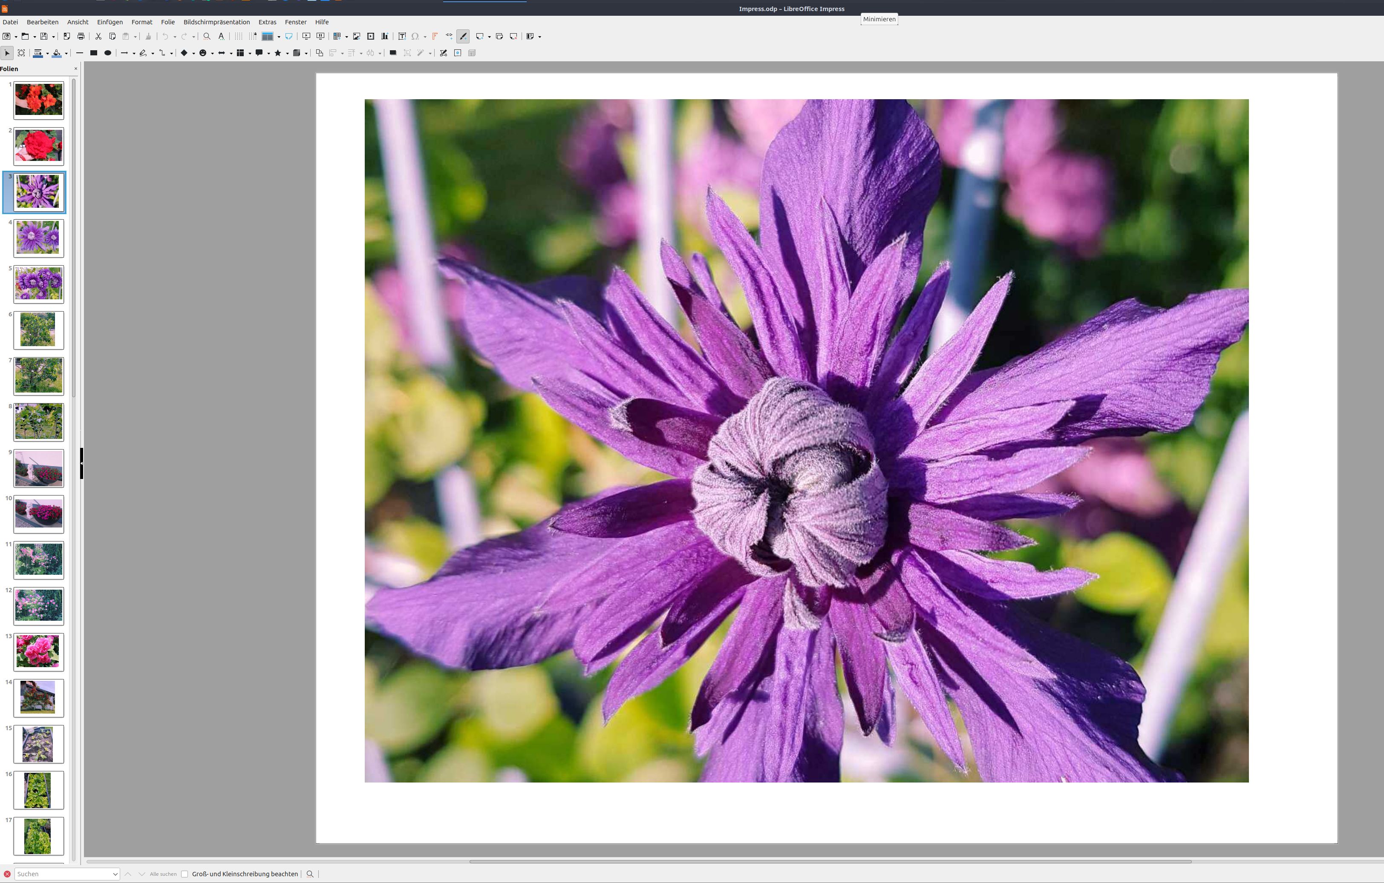Select the Rectangle drawing tool
Screen dimensions: 1384x883
coord(94,53)
